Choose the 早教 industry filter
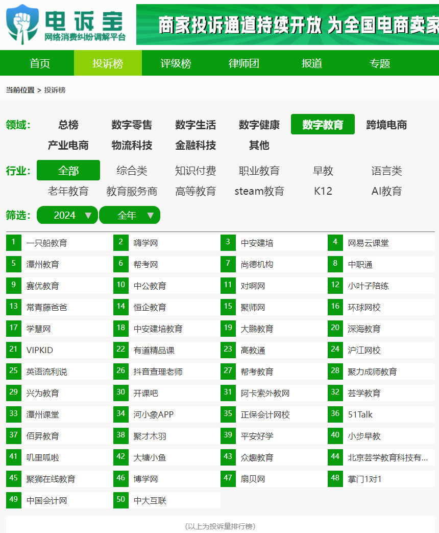 [323, 171]
